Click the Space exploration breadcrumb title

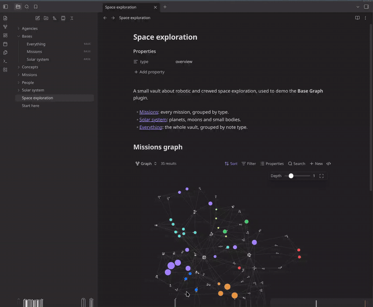[135, 18]
